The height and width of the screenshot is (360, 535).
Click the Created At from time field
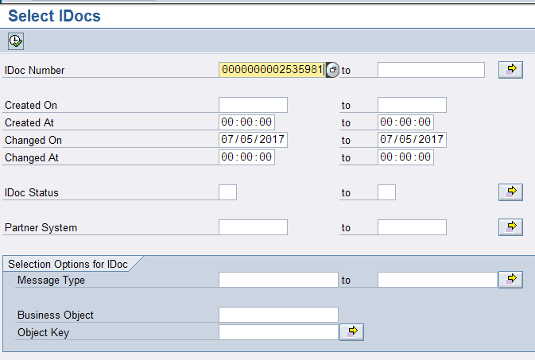[x=246, y=122]
